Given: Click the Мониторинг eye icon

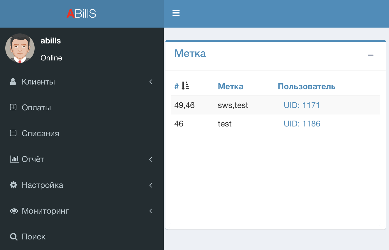Looking at the screenshot, I should 14,211.
